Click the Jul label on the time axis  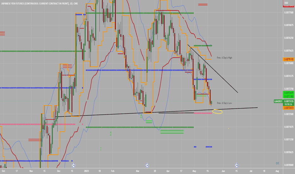pyautogui.click(x=251, y=171)
